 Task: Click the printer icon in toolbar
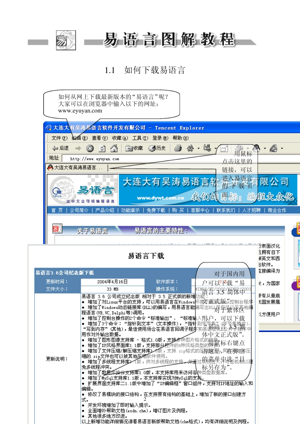178,148
